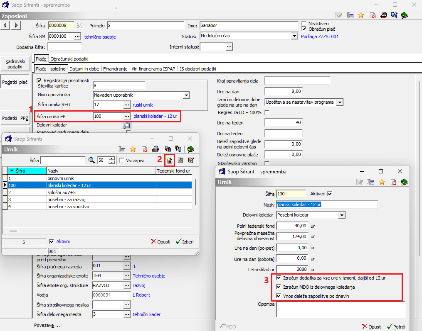Screen dimensions: 422x331
Task: Go to next employee record arrow
Action: 16,25
